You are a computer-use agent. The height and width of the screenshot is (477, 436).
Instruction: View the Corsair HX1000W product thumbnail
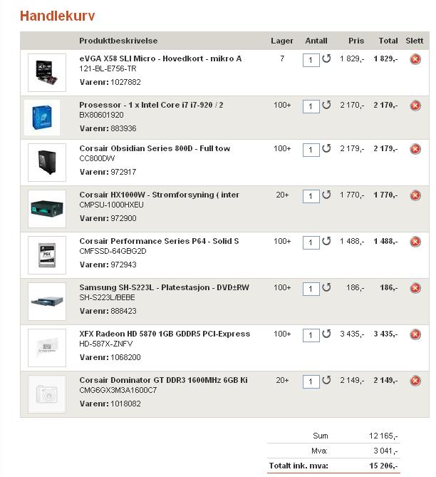click(47, 209)
